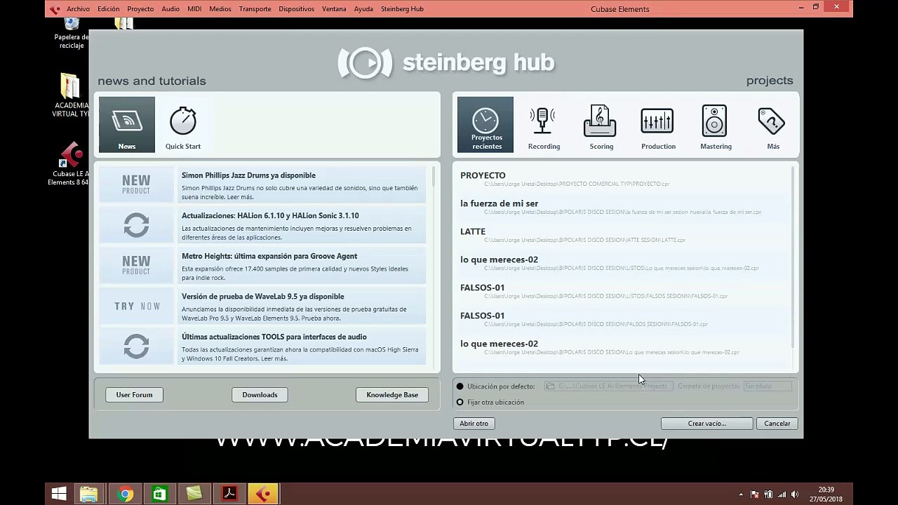The width and height of the screenshot is (898, 505).
Task: Open the Action Center flag tray icon
Action: (754, 494)
